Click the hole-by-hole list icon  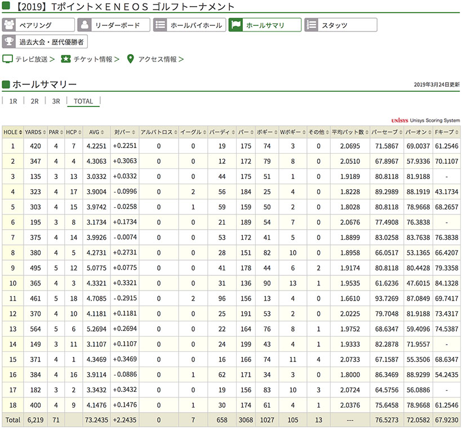pyautogui.click(x=160, y=25)
